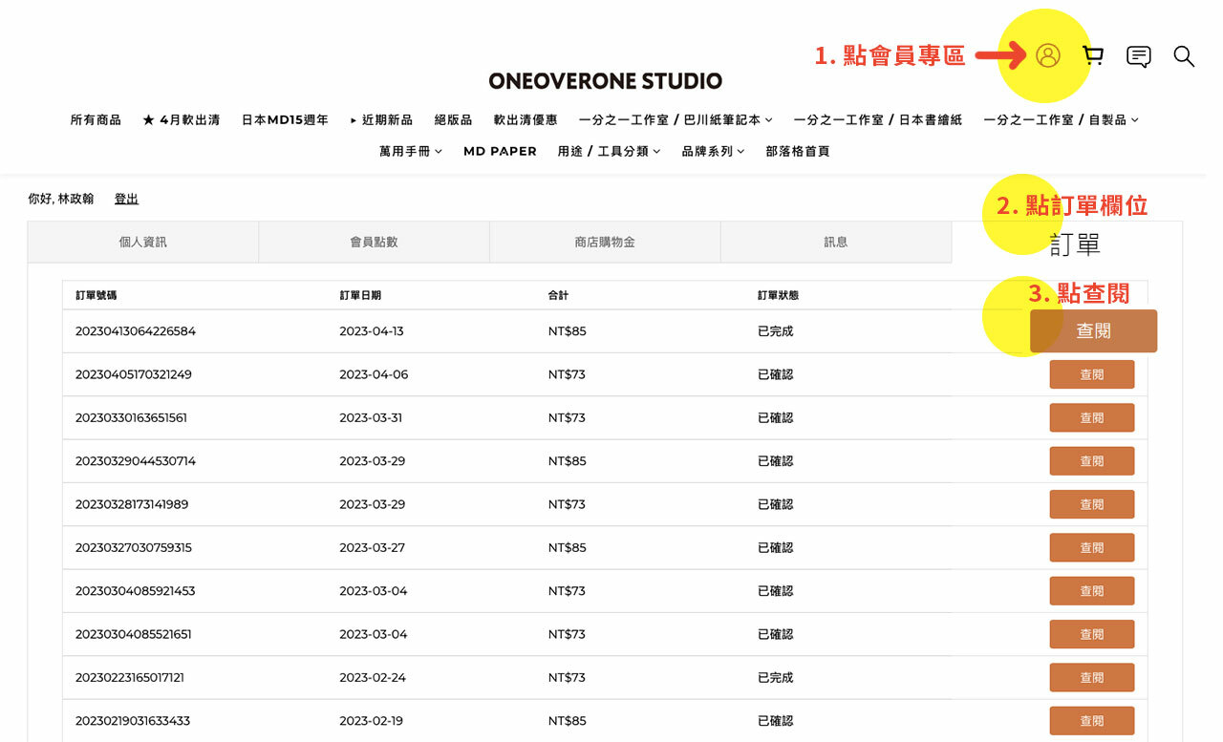Click date 2023-03-27

tap(373, 547)
